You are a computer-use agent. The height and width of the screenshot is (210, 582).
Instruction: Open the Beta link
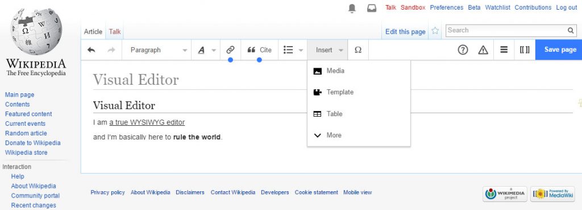tap(474, 7)
